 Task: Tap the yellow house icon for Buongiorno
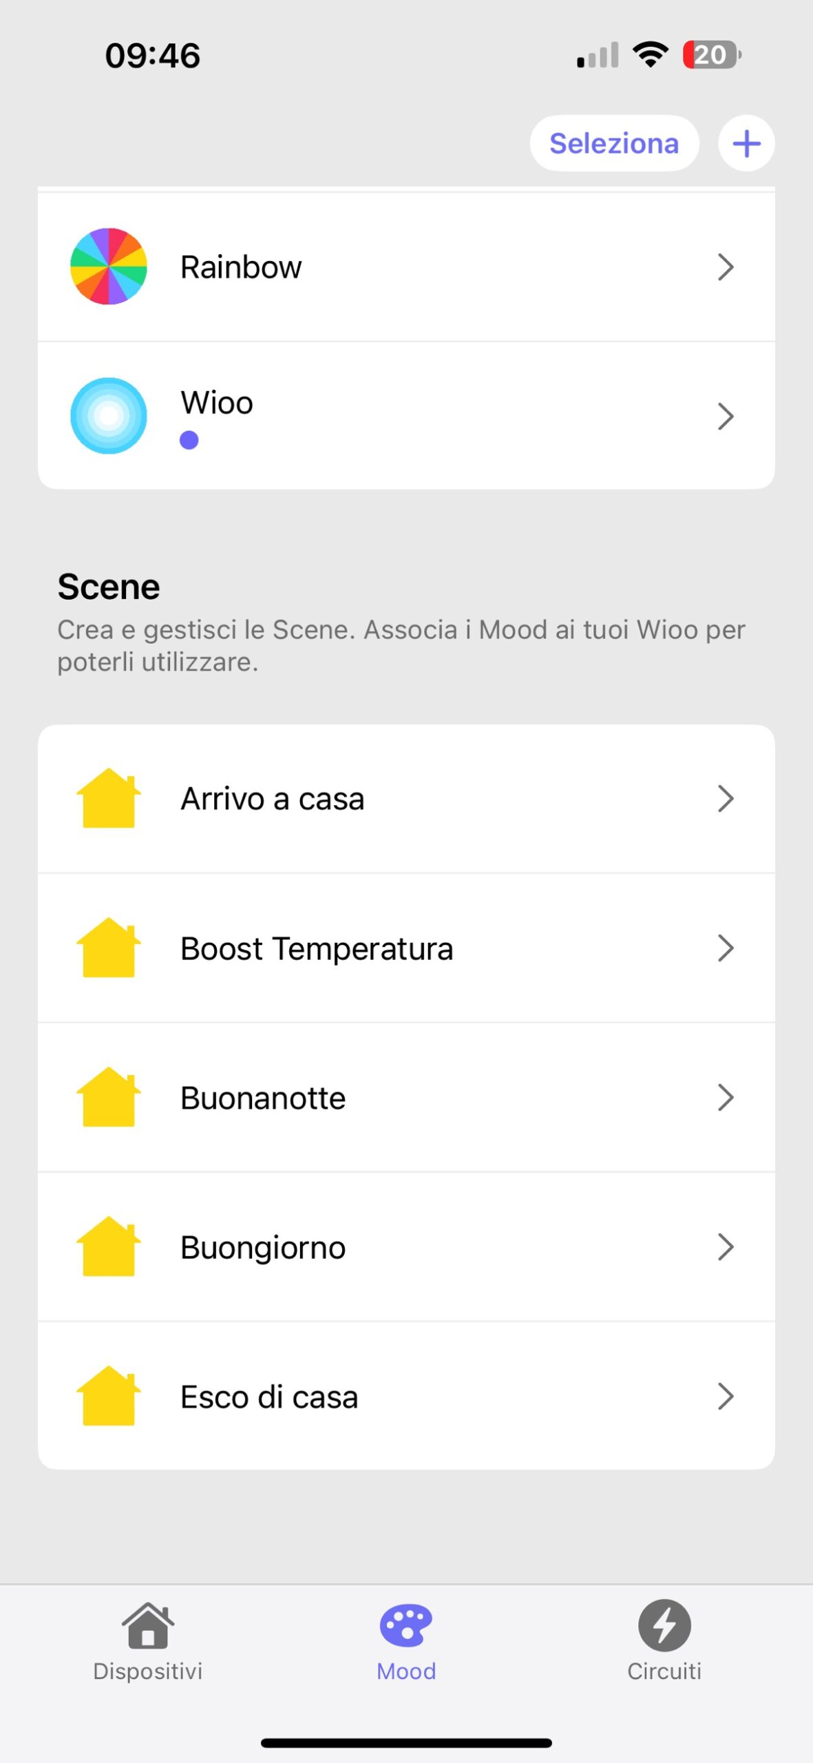[109, 1246]
